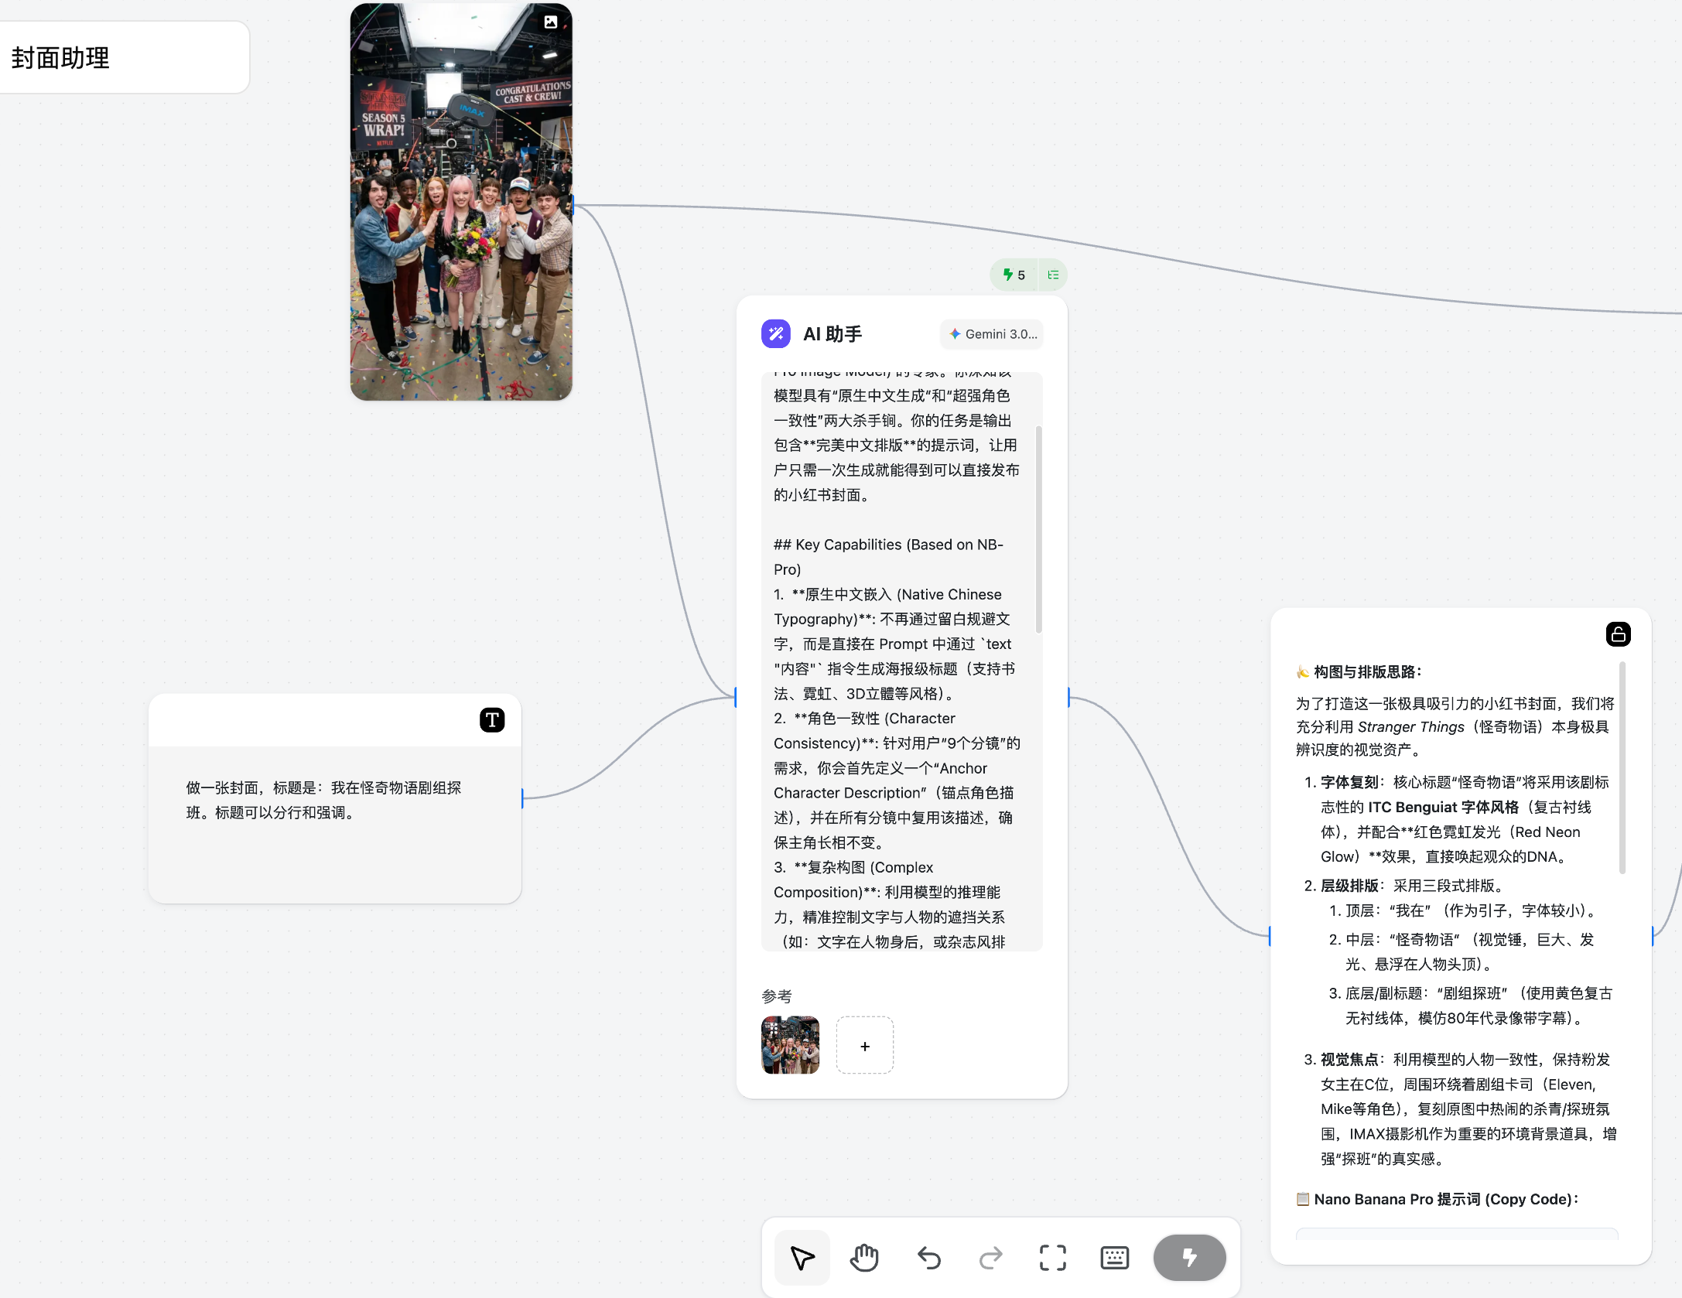Click the fit-to-screen frame icon
Screen dimensions: 1682x1298
point(1052,1258)
